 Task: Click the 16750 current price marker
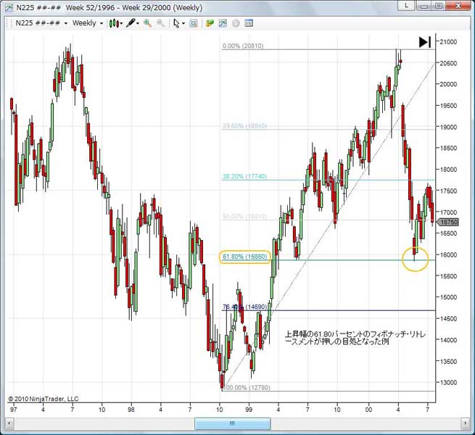[450, 223]
